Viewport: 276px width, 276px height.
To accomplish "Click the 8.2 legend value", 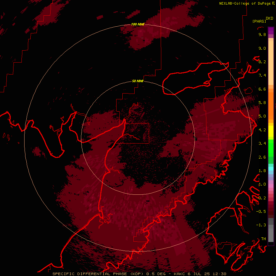I will (x=262, y=62).
